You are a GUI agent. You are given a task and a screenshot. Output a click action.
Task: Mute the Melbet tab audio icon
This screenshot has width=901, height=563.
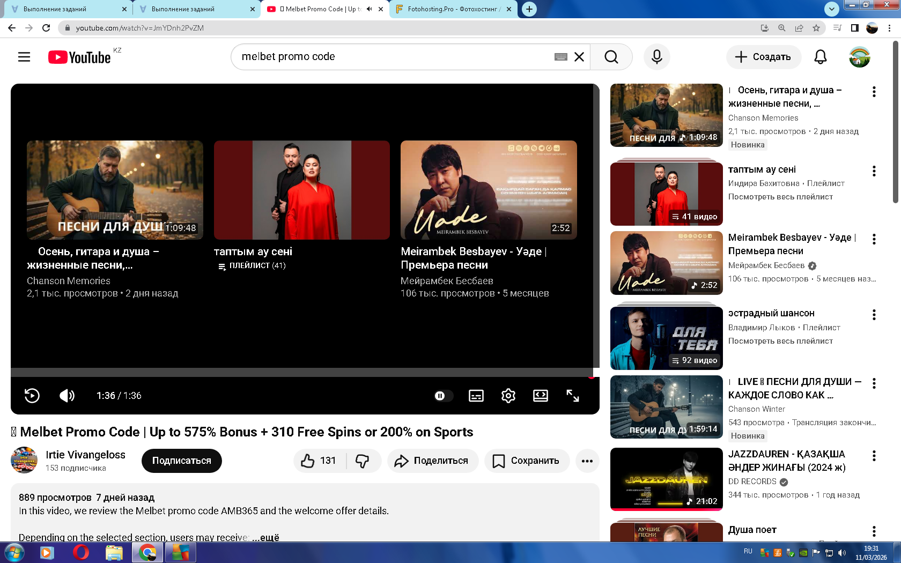click(x=369, y=9)
